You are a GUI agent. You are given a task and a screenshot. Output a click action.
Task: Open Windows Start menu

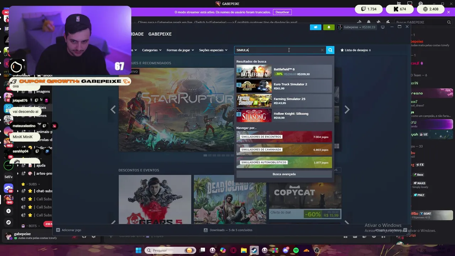138,250
